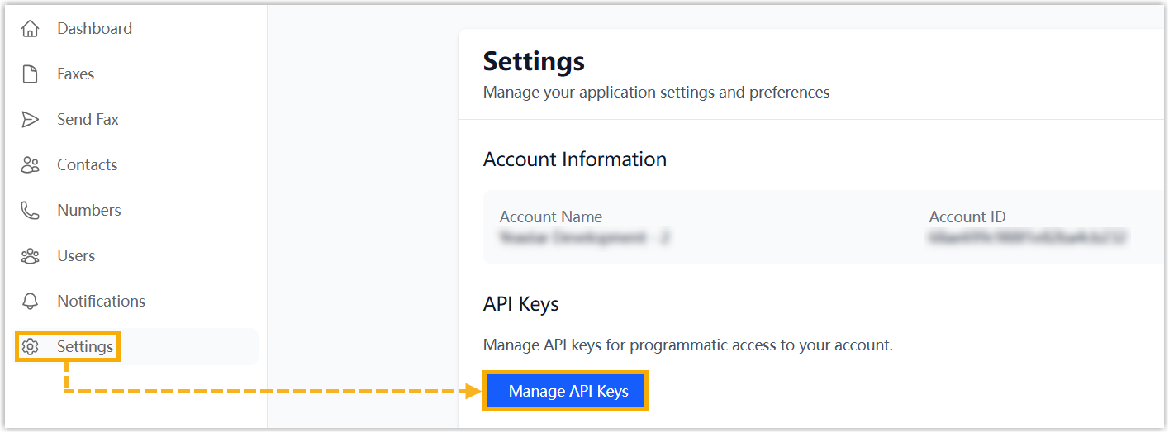
Task: Navigate to the Numbers text label
Action: 88,211
